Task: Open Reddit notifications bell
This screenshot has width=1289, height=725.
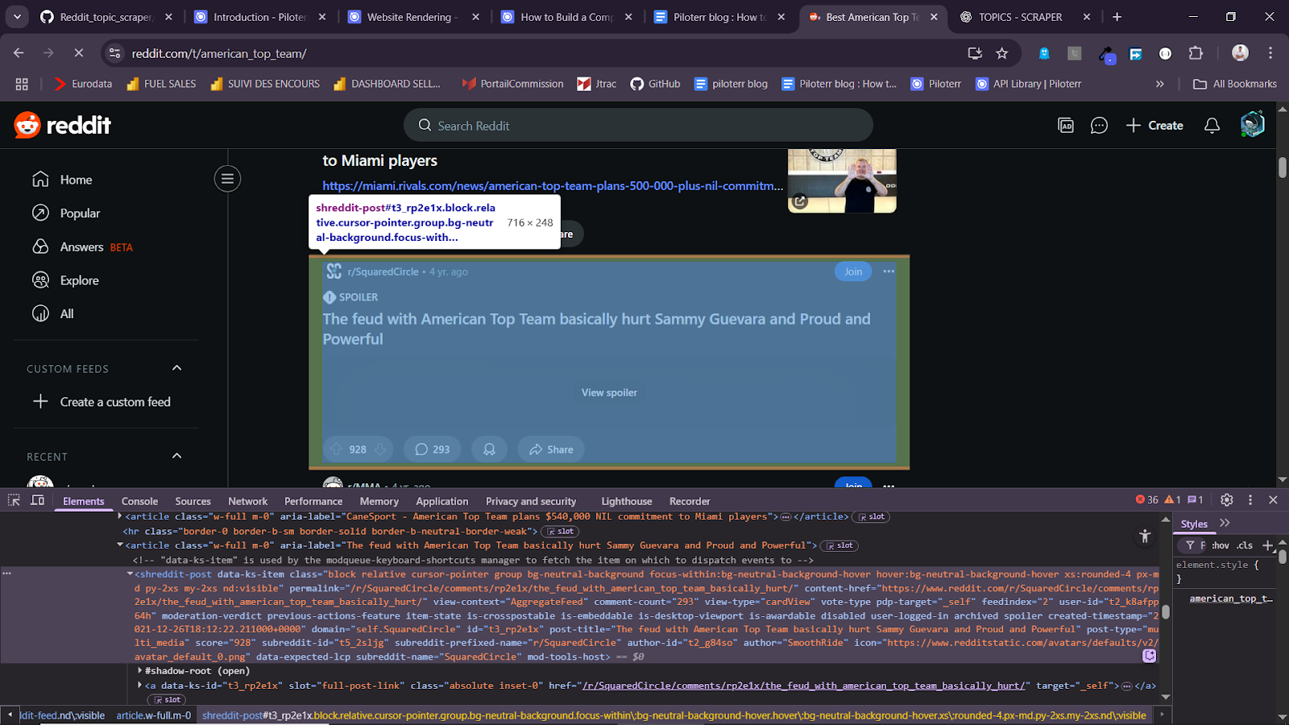Action: click(x=1212, y=126)
